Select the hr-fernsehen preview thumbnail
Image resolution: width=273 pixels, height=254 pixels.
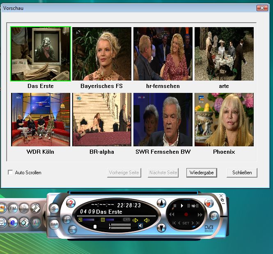163,54
